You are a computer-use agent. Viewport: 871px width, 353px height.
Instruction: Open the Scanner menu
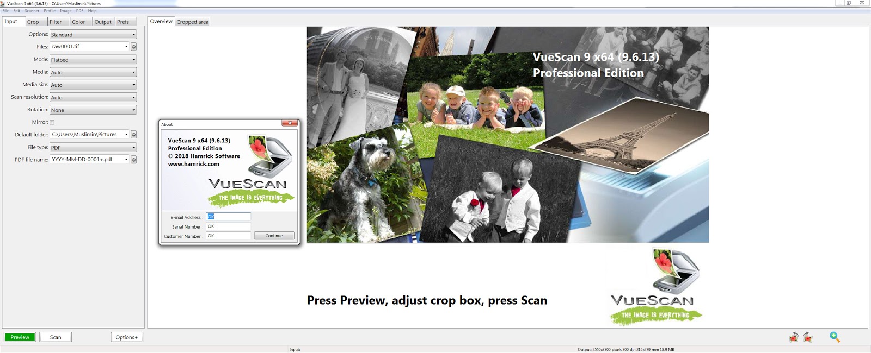pyautogui.click(x=32, y=11)
